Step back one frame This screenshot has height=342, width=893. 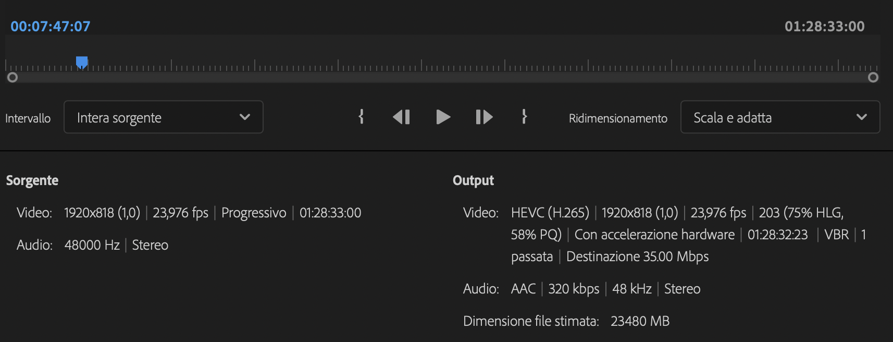[401, 117]
